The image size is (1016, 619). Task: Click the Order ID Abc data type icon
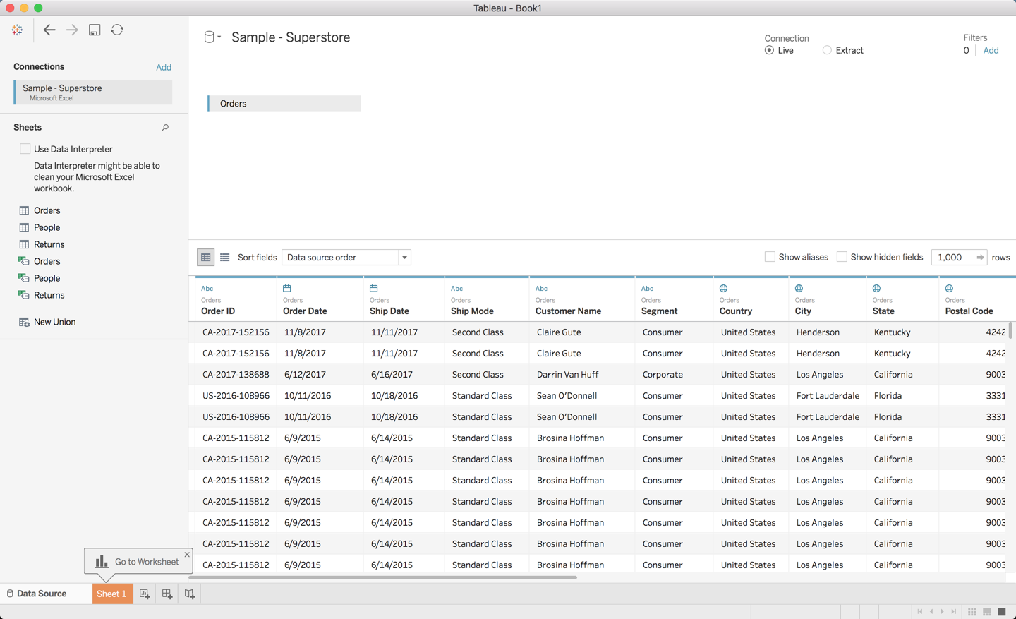(207, 288)
